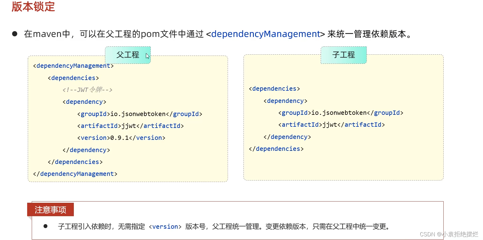Click 来统一管理依赖版本 text
The height and width of the screenshot is (240, 483).
coord(367,34)
